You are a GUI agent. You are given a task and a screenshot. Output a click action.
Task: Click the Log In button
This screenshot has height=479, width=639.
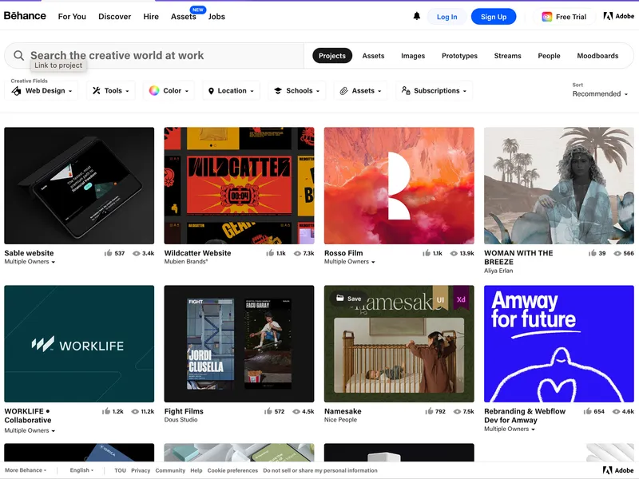point(447,17)
